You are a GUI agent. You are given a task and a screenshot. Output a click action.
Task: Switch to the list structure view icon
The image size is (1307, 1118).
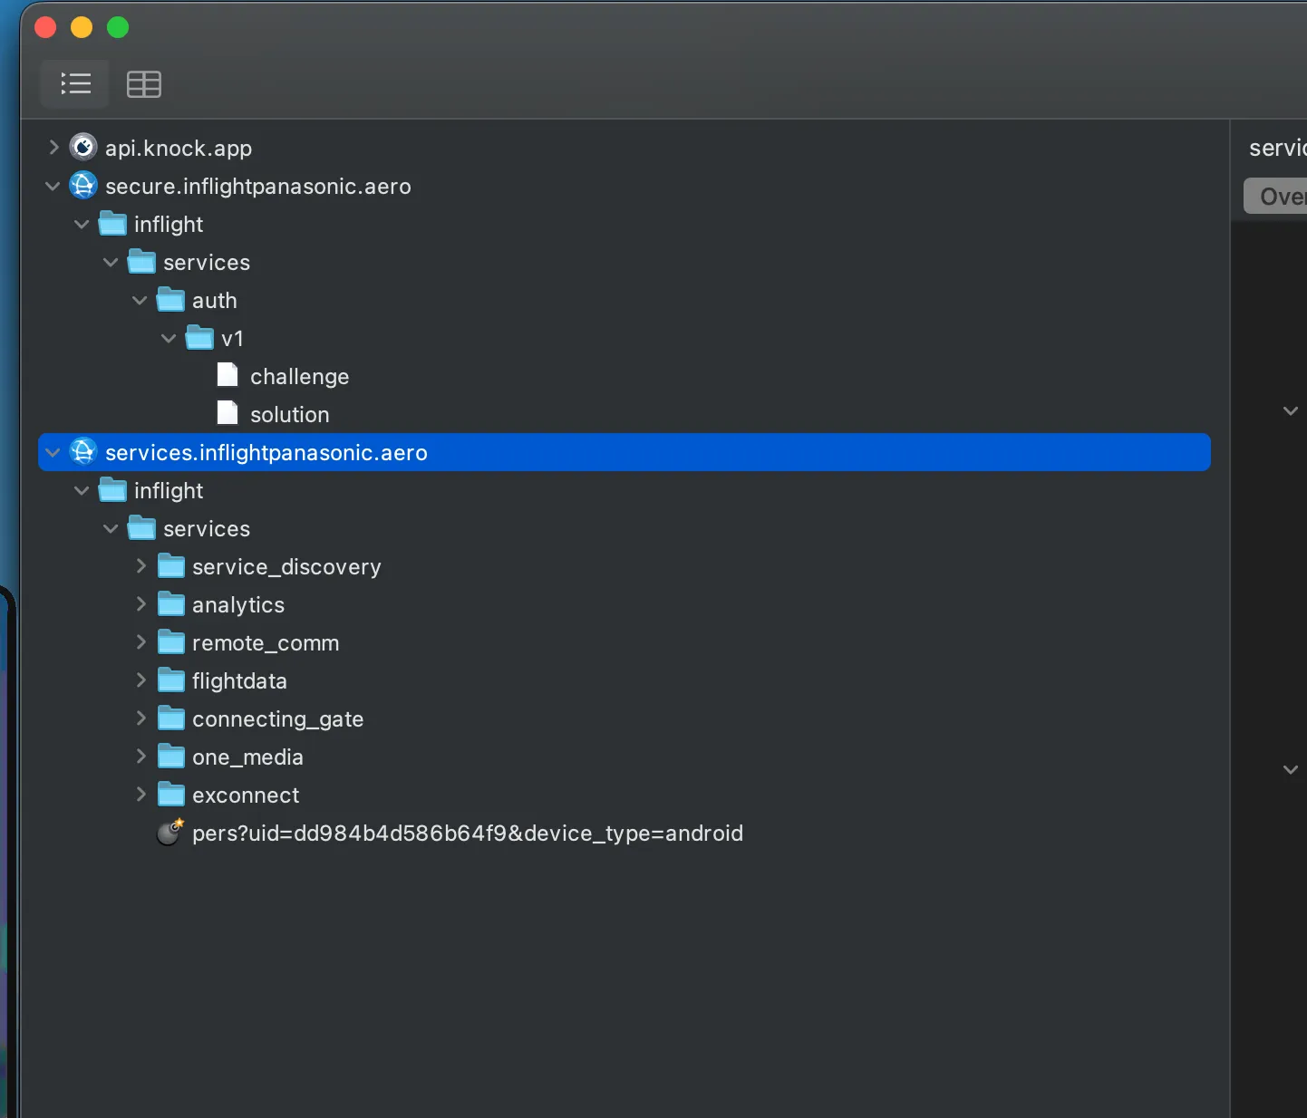click(75, 84)
